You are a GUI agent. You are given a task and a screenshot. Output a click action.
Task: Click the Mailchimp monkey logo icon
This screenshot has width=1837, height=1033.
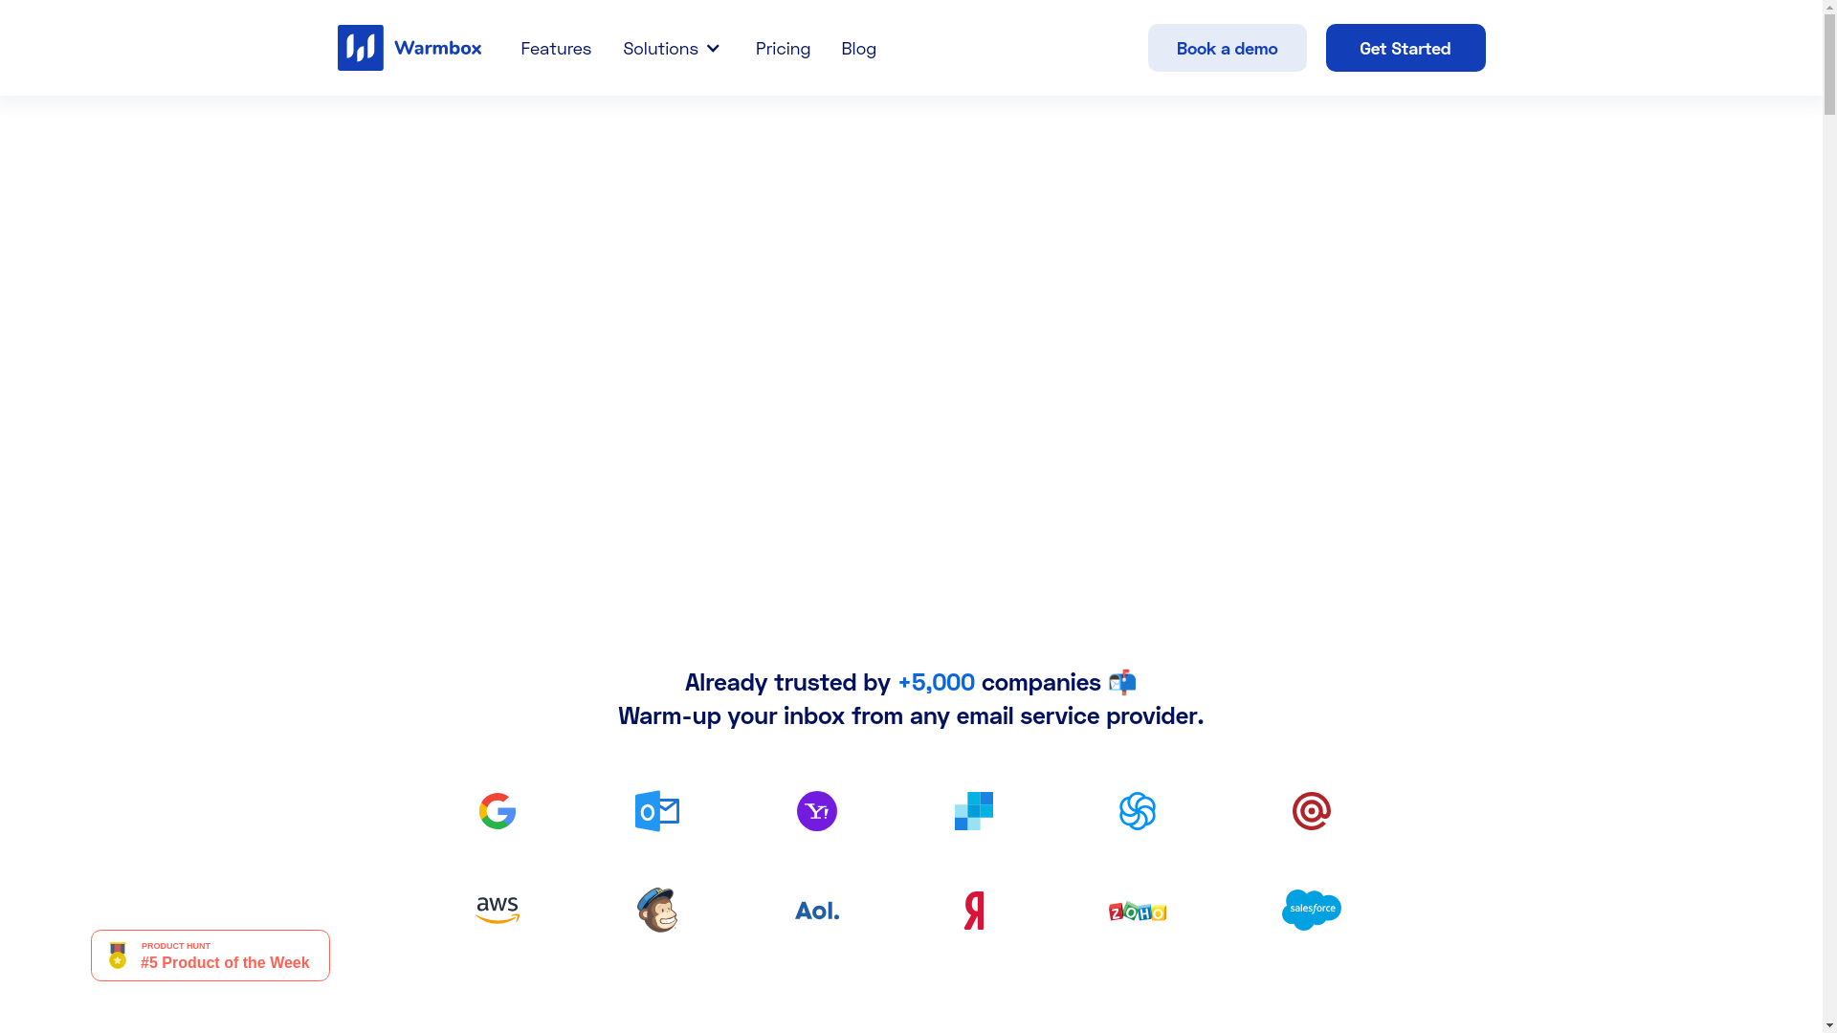(657, 910)
